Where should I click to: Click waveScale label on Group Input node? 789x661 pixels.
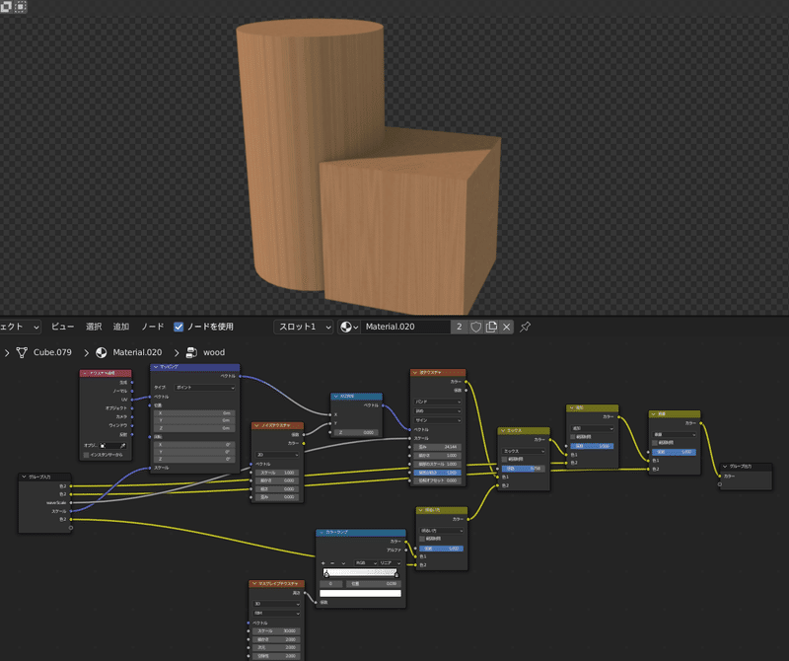(x=56, y=503)
